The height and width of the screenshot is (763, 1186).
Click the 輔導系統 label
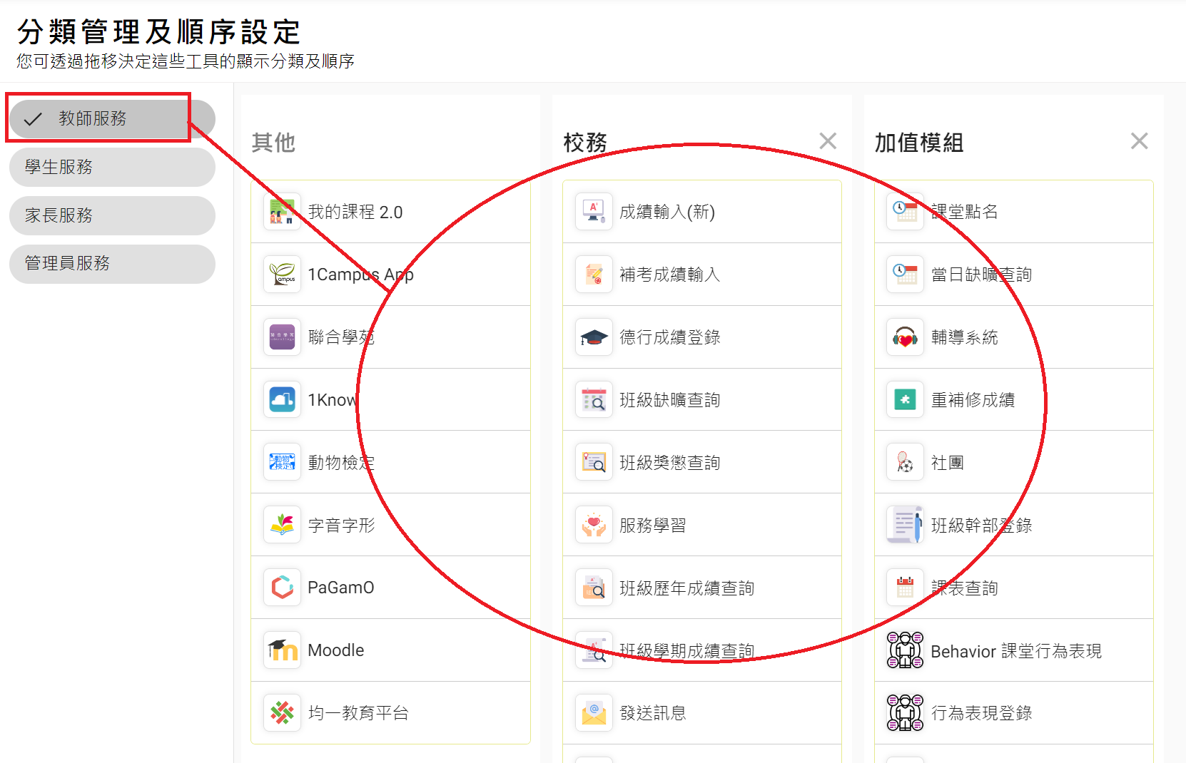click(x=965, y=337)
